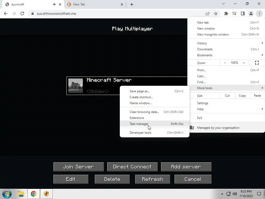265x199 pixels.
Task: Reload the page with the refresh icon
Action: [22, 13]
